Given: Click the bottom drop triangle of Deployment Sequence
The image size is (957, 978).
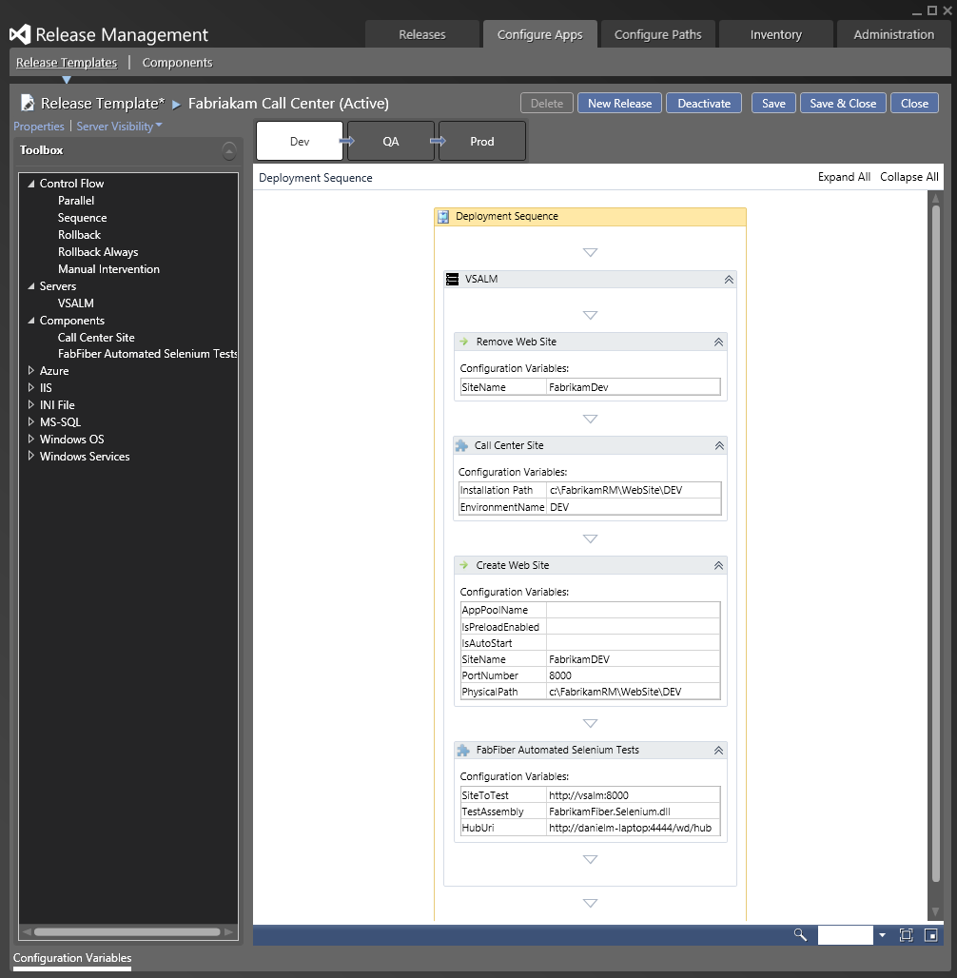Looking at the screenshot, I should tap(590, 903).
